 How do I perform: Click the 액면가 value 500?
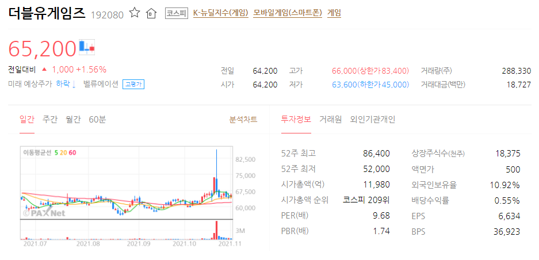coord(514,169)
